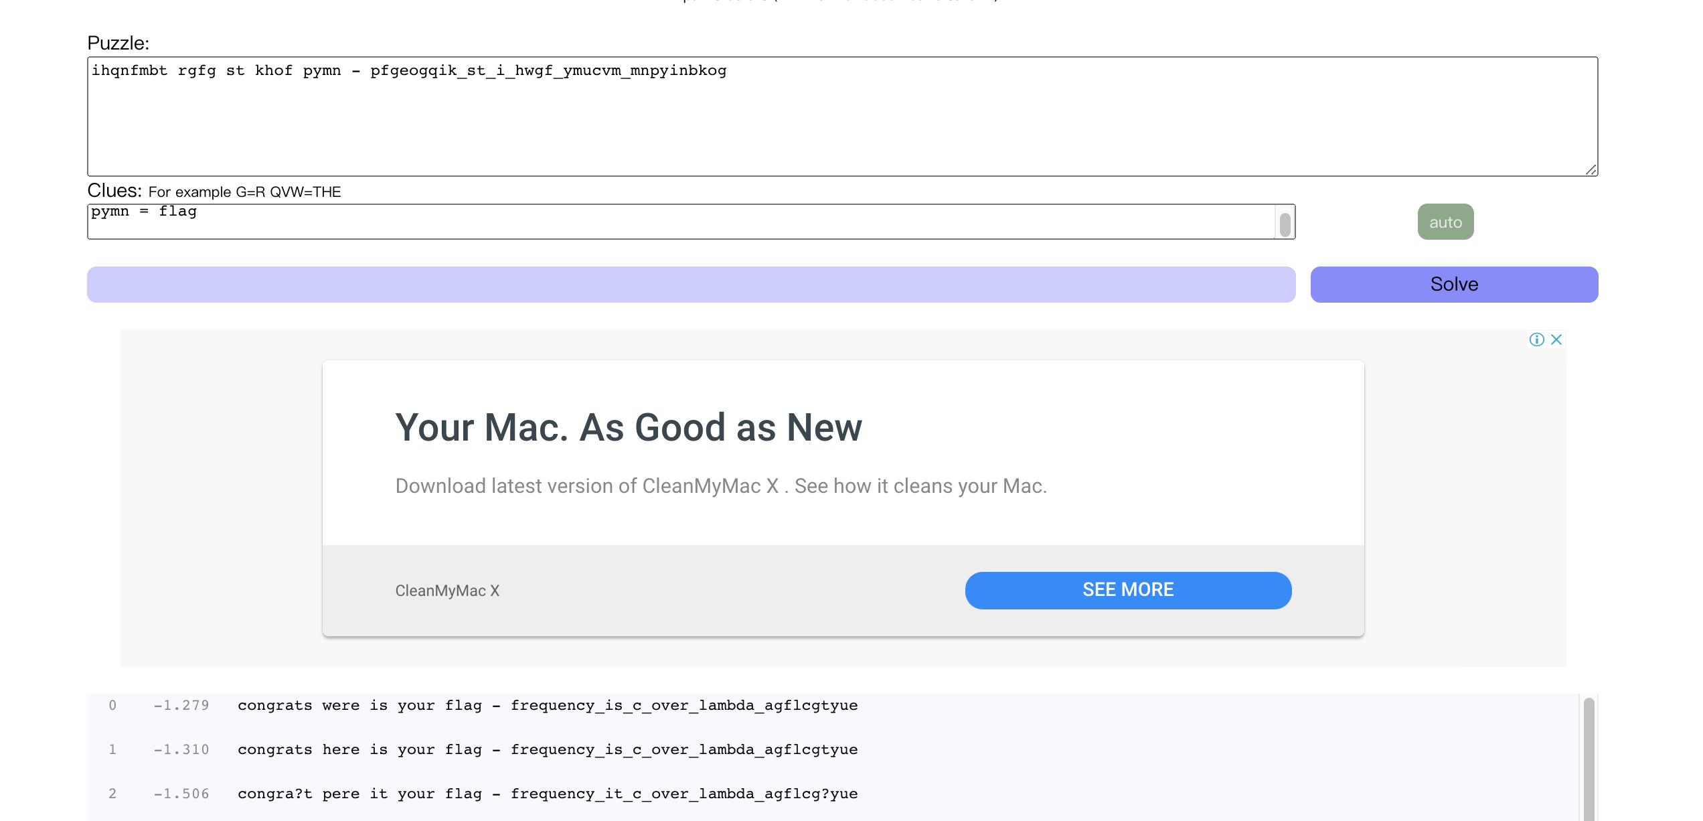The width and height of the screenshot is (1703, 821).
Task: Click the score -1.310
Action: coord(181,750)
